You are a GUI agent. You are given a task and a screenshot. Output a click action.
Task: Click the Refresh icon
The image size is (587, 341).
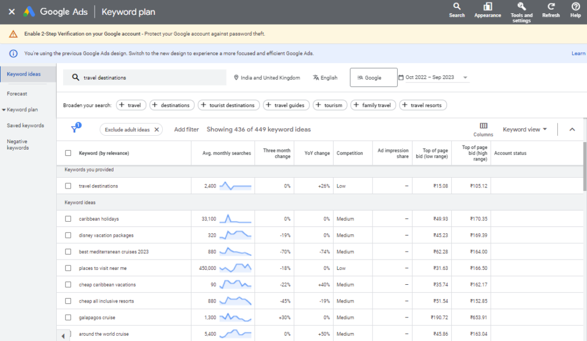pos(551,6)
